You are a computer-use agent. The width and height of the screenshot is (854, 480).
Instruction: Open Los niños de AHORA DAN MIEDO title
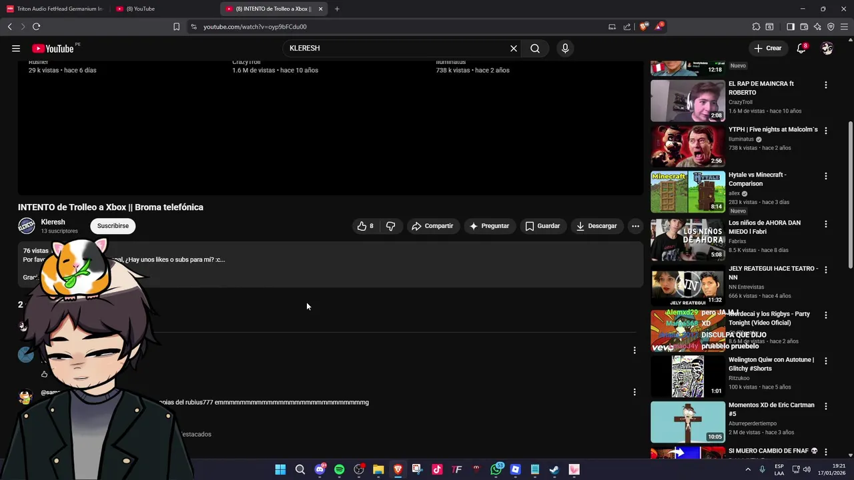coord(765,227)
